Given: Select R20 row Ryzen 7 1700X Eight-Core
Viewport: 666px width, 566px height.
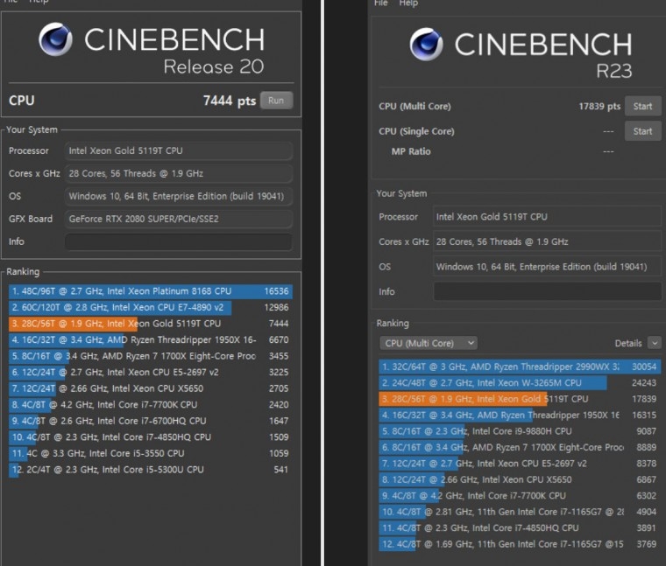Looking at the screenshot, I should (x=151, y=356).
